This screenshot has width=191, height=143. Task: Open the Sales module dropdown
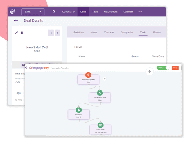click(33, 12)
